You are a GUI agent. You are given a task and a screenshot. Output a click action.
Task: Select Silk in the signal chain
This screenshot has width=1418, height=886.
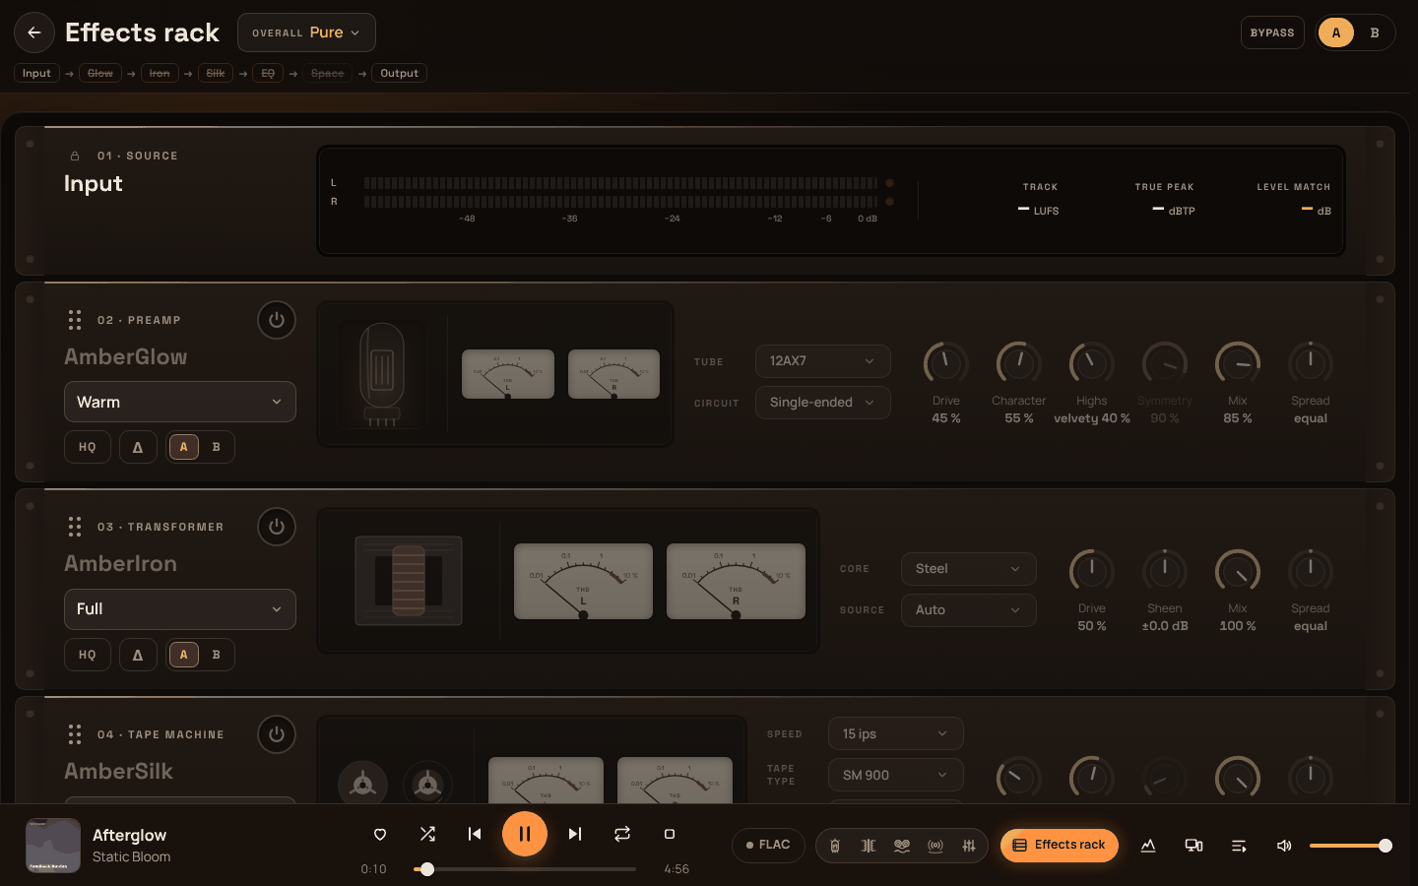tap(216, 73)
